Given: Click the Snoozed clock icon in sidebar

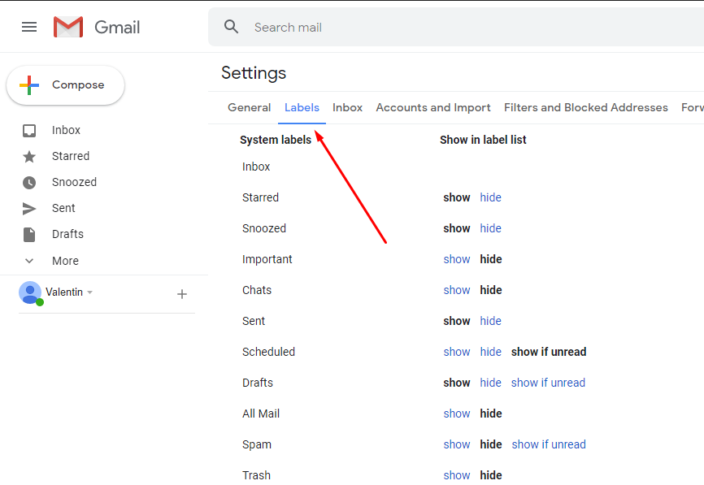Looking at the screenshot, I should (x=29, y=182).
